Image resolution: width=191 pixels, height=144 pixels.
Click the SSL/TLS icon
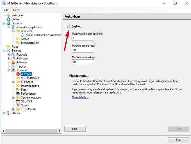pyautogui.click(x=18, y=101)
